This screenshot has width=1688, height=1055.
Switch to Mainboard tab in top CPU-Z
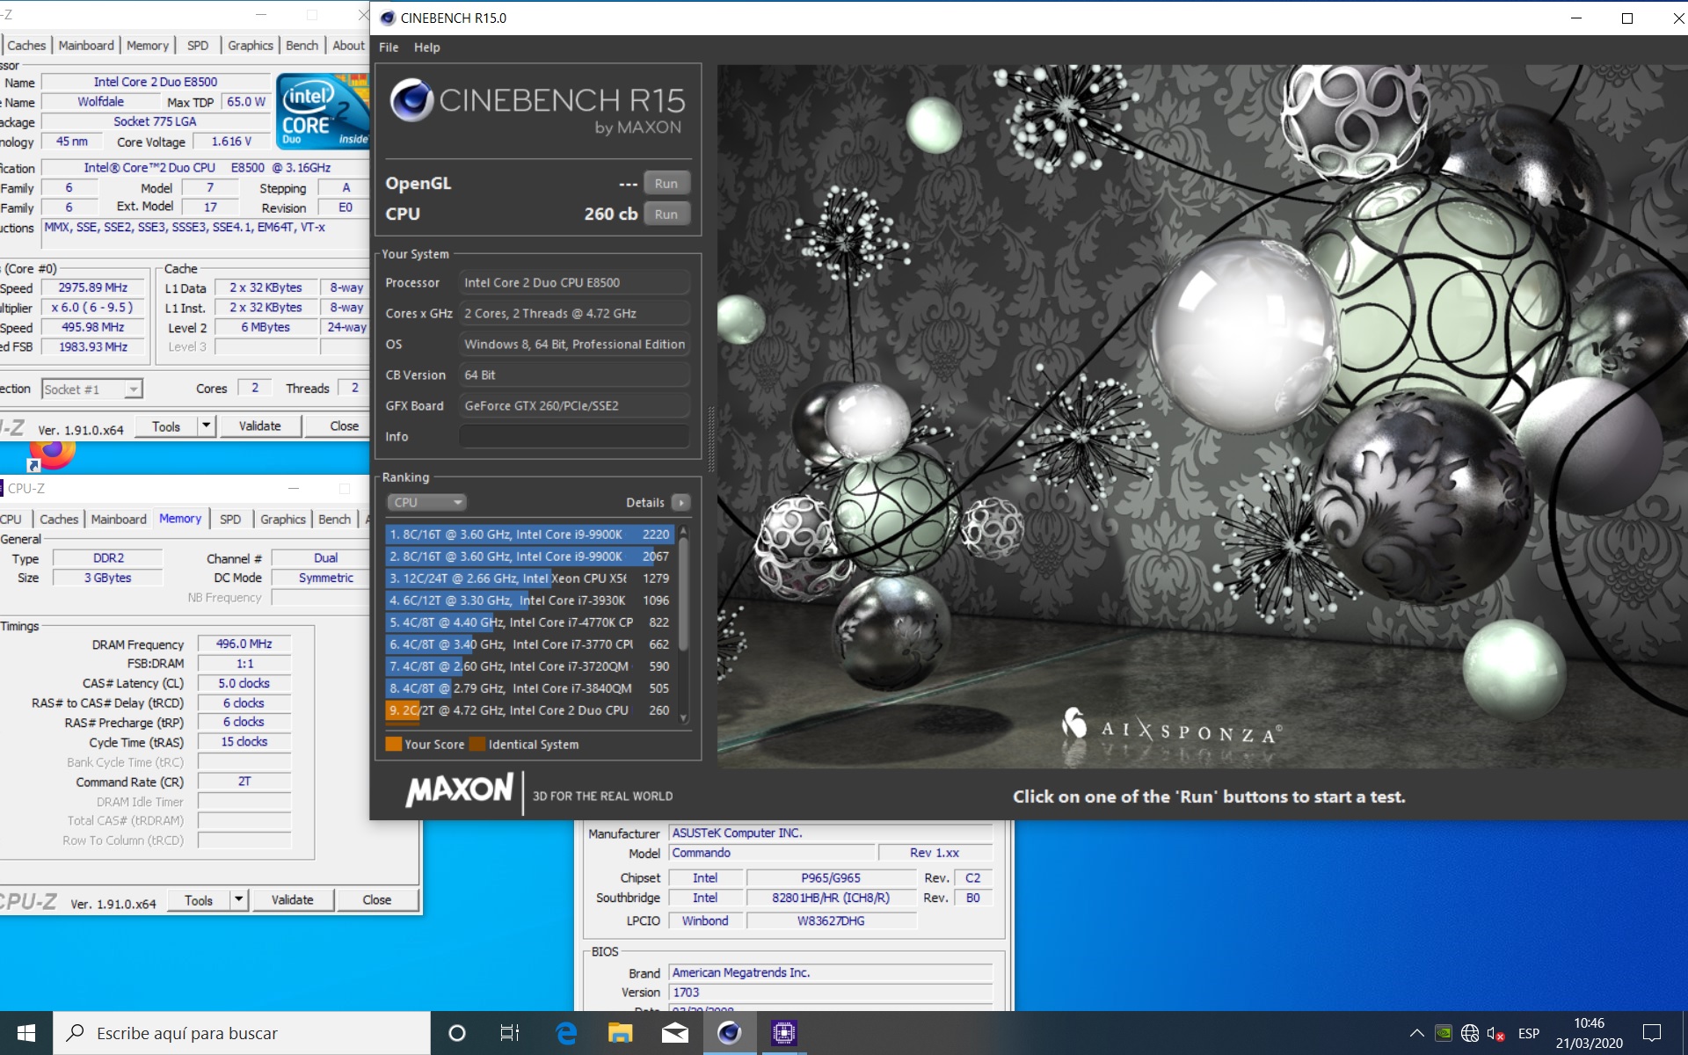coord(86,46)
